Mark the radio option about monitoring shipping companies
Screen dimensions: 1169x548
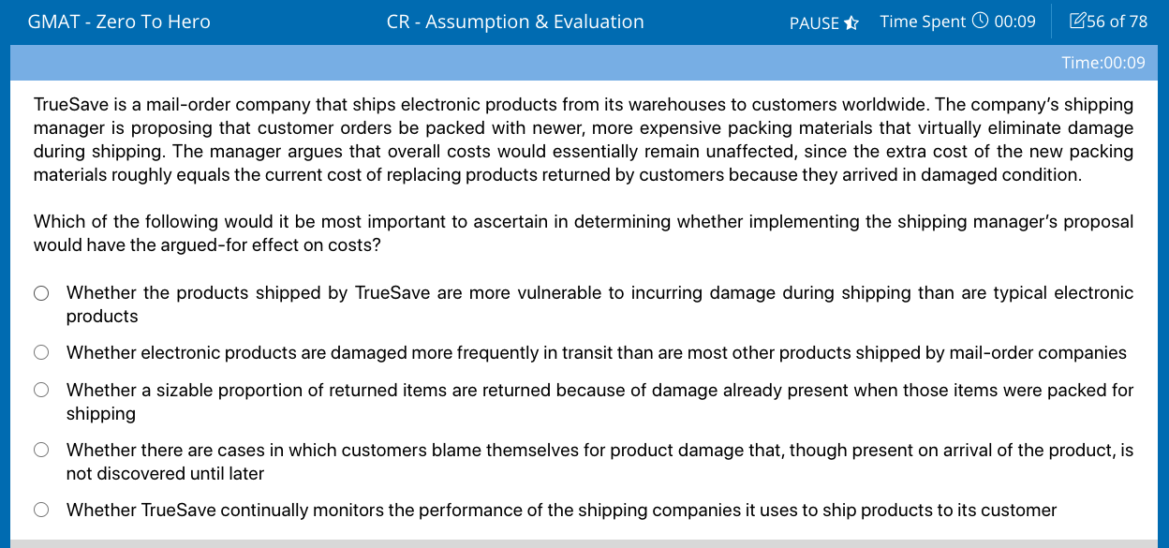(x=41, y=511)
